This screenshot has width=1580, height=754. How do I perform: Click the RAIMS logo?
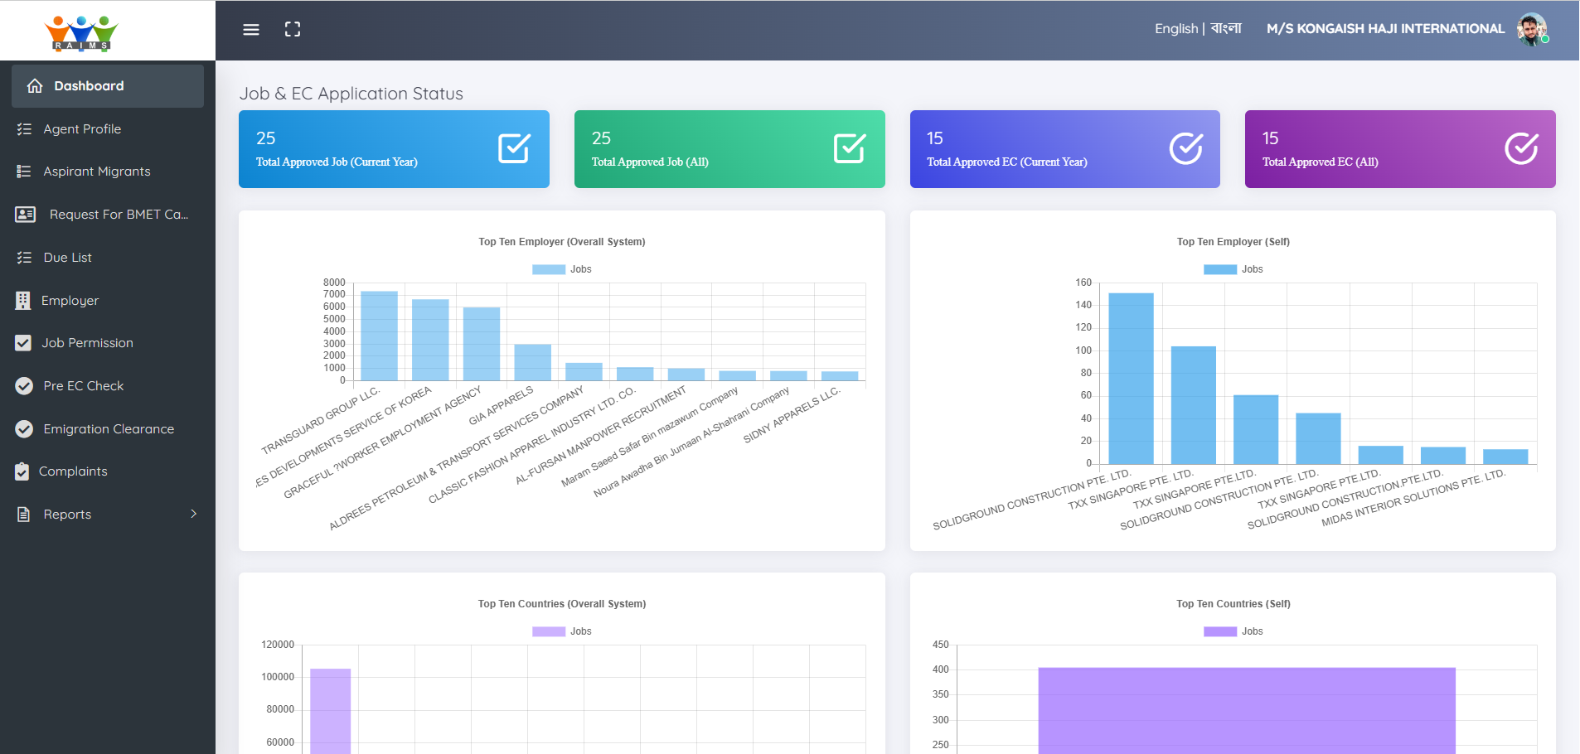click(81, 33)
